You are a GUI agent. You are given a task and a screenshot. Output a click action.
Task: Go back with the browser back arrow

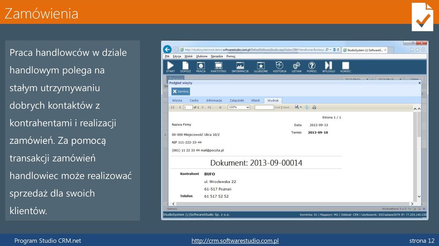coord(167,49)
